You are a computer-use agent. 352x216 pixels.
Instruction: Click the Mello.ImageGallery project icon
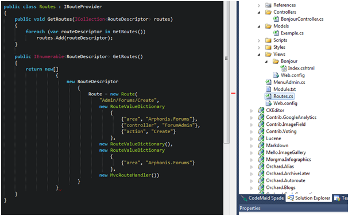pyautogui.click(x=261, y=152)
